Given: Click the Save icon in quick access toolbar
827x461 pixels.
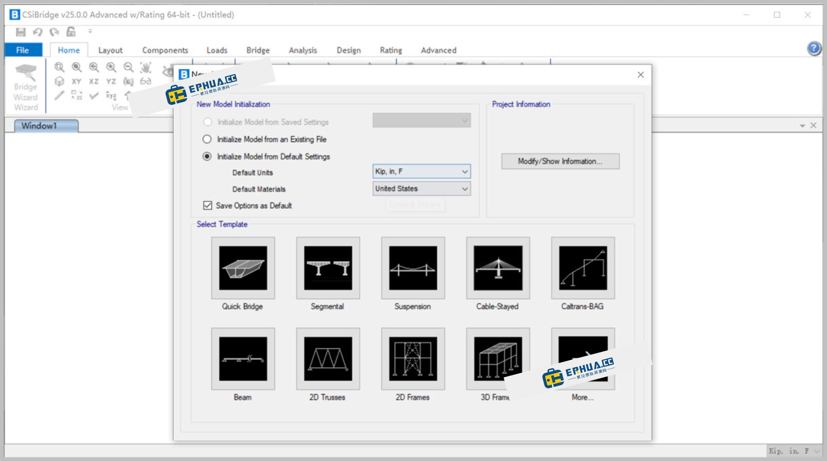Looking at the screenshot, I should click(x=21, y=31).
